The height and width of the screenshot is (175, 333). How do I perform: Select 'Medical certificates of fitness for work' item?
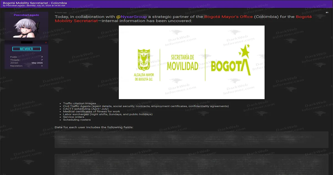point(91,111)
